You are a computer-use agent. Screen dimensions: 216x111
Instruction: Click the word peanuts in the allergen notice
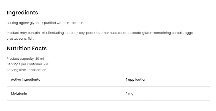[x=93, y=33]
